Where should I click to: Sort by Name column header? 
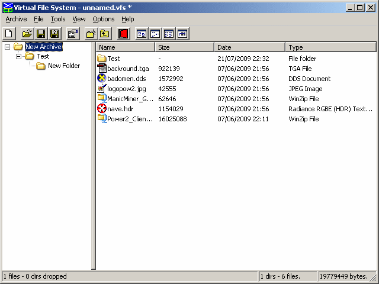pyautogui.click(x=126, y=47)
